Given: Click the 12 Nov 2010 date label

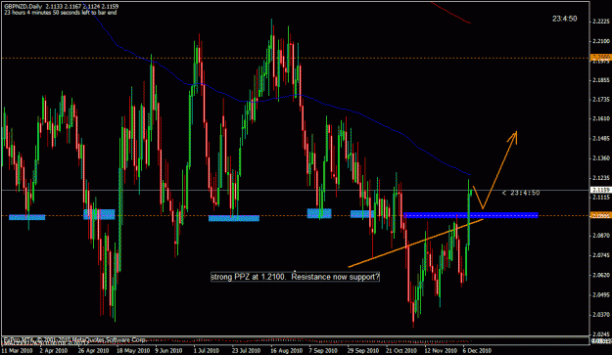Looking at the screenshot, I should (440, 350).
